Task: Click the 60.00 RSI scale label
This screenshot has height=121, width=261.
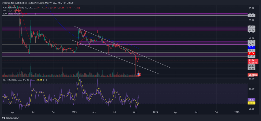Action: (x=252, y=89)
